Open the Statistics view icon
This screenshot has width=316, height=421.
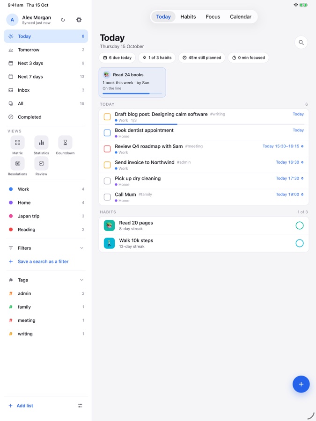41,142
